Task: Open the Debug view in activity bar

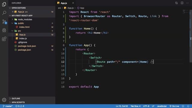Action: pos(4,30)
